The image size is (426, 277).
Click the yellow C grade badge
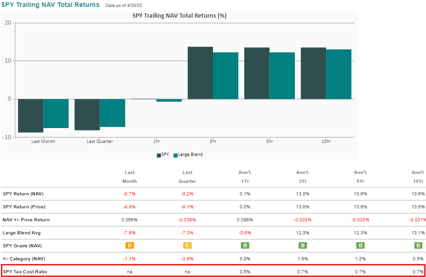[x=187, y=245]
